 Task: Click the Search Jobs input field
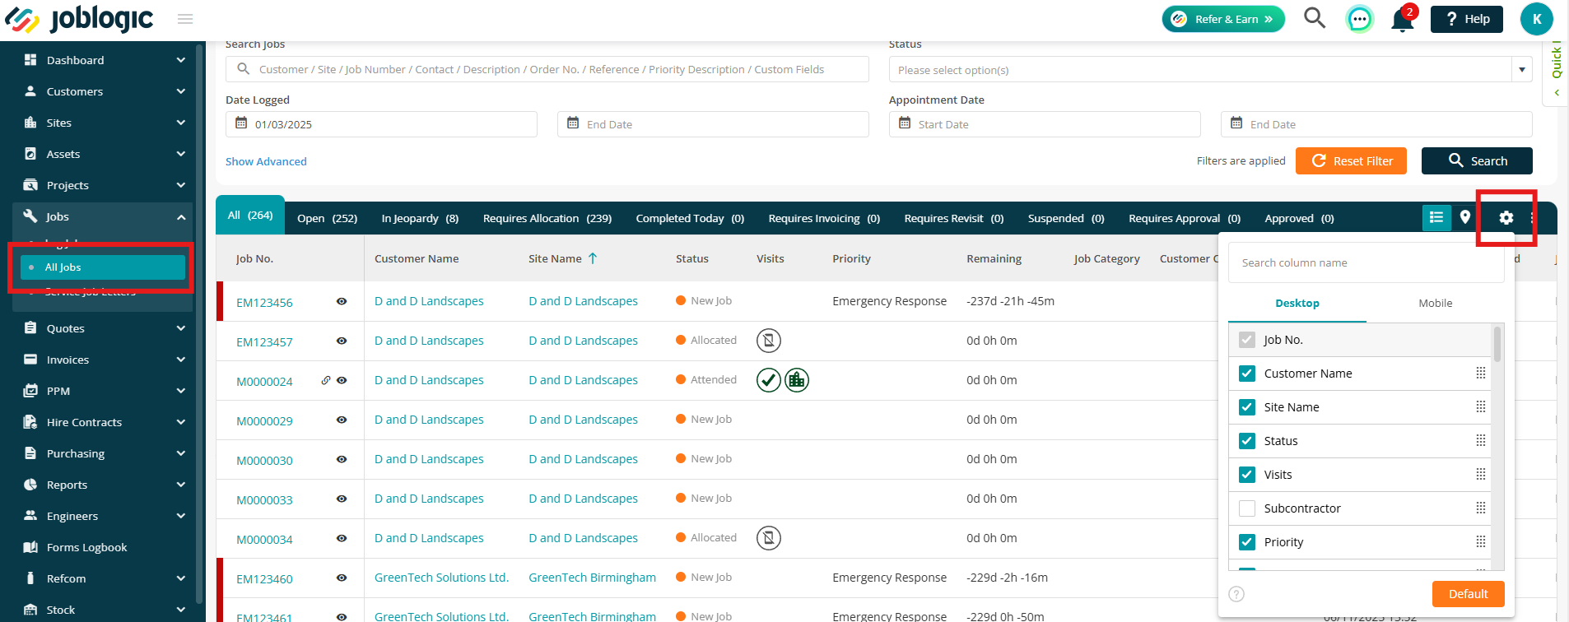tap(547, 69)
